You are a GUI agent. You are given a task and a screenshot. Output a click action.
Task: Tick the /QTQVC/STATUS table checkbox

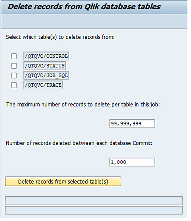point(14,66)
